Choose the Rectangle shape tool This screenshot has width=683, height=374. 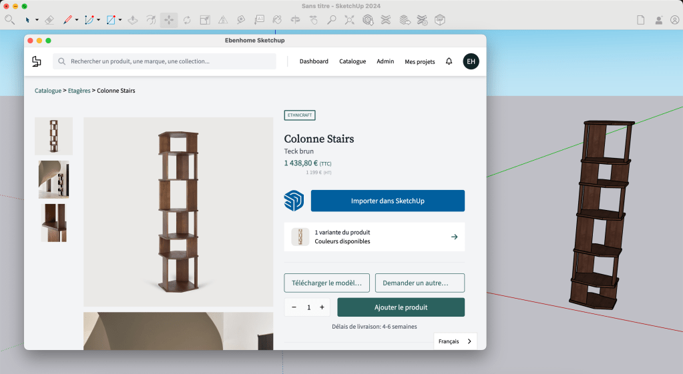(111, 20)
